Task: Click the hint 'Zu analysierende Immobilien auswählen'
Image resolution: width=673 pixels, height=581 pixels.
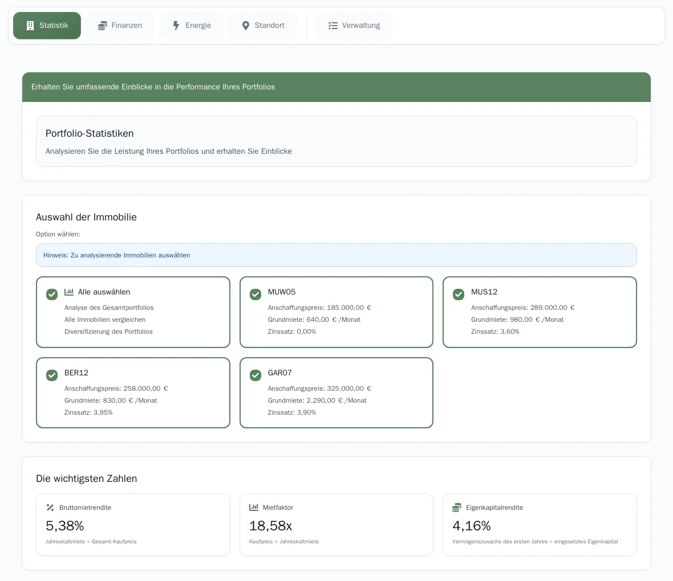Action: click(x=131, y=256)
